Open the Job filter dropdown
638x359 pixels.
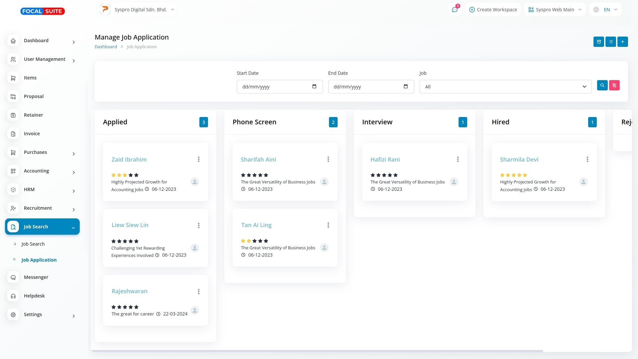click(x=505, y=87)
